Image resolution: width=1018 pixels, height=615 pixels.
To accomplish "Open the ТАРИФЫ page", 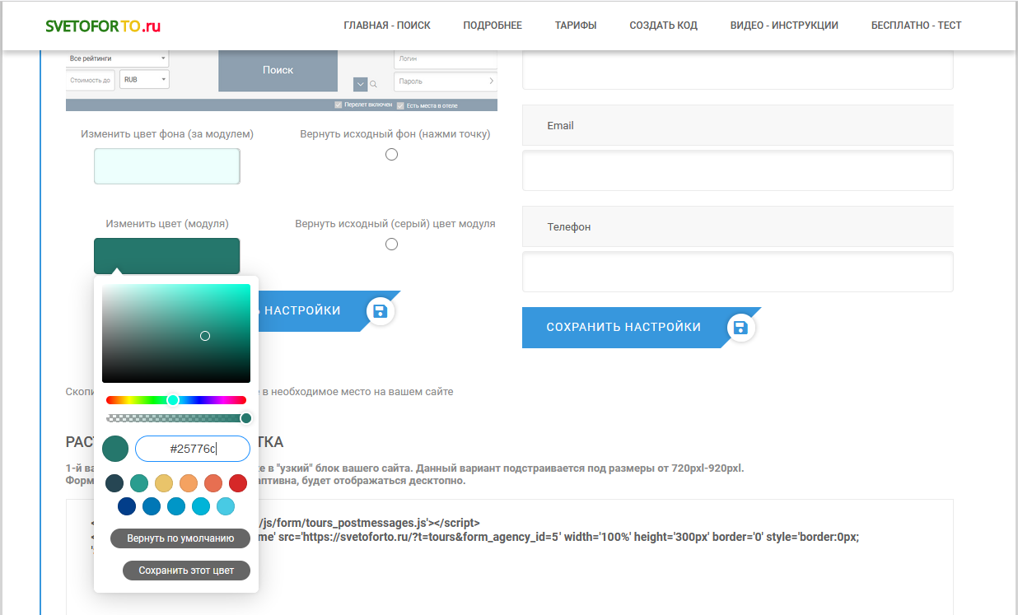I will [x=576, y=26].
